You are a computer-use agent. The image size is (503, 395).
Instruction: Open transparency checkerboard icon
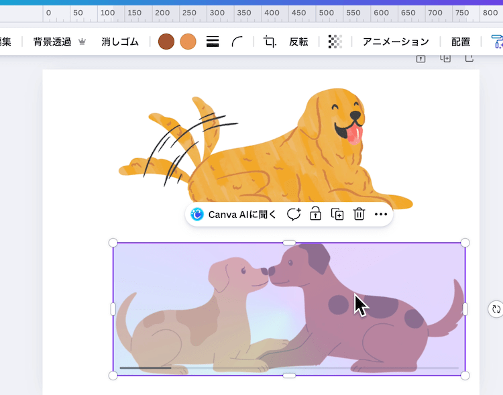point(335,42)
